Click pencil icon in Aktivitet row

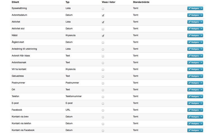click(190, 22)
